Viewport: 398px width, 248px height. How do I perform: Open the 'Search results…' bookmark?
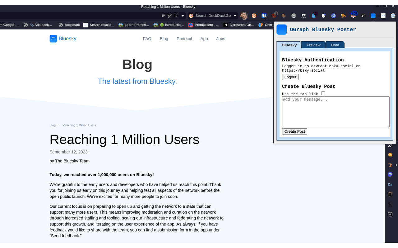click(99, 25)
